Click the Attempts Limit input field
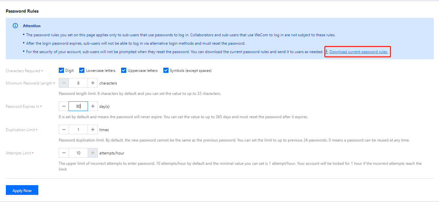Viewport: 439px width, 202px height. pyautogui.click(x=78, y=153)
